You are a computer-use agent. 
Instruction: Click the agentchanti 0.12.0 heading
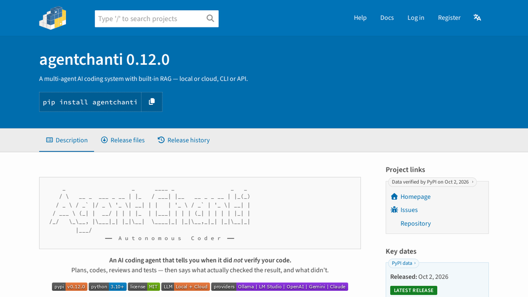(104, 60)
